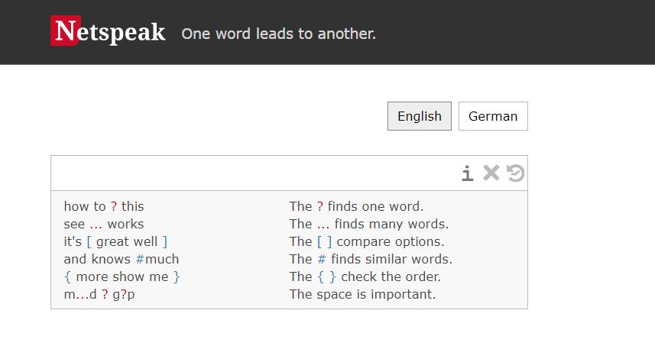This screenshot has width=655, height=346.
Task: Select example "it's [ great well ]"
Action: pos(115,241)
